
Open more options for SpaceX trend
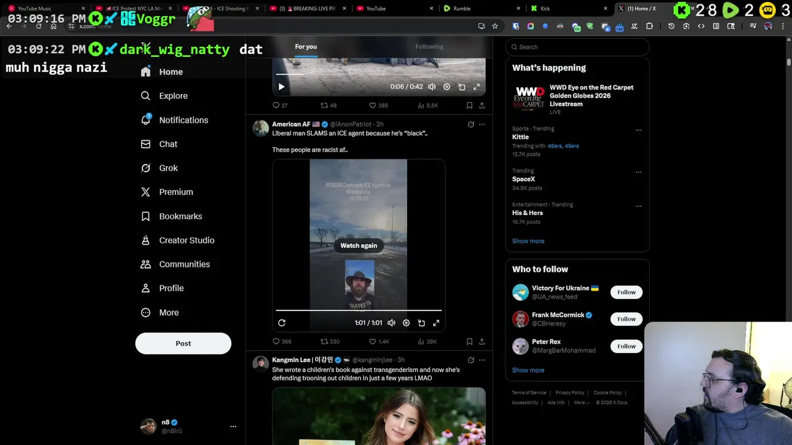(x=639, y=172)
